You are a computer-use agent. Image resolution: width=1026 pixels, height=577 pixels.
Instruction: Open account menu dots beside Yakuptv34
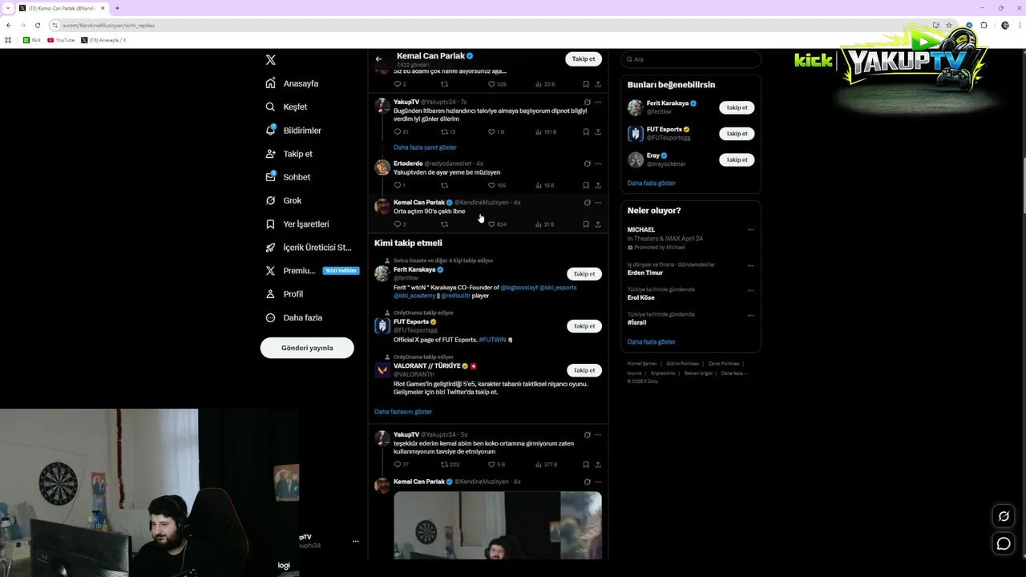[x=356, y=541]
